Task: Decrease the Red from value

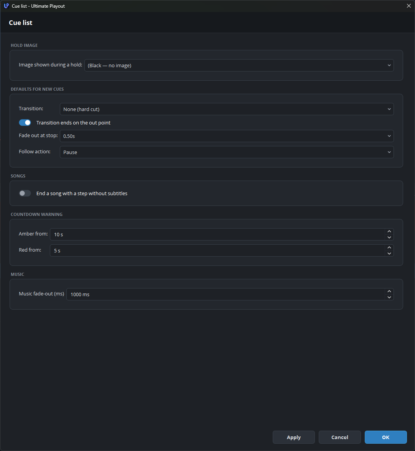Action: tap(389, 254)
